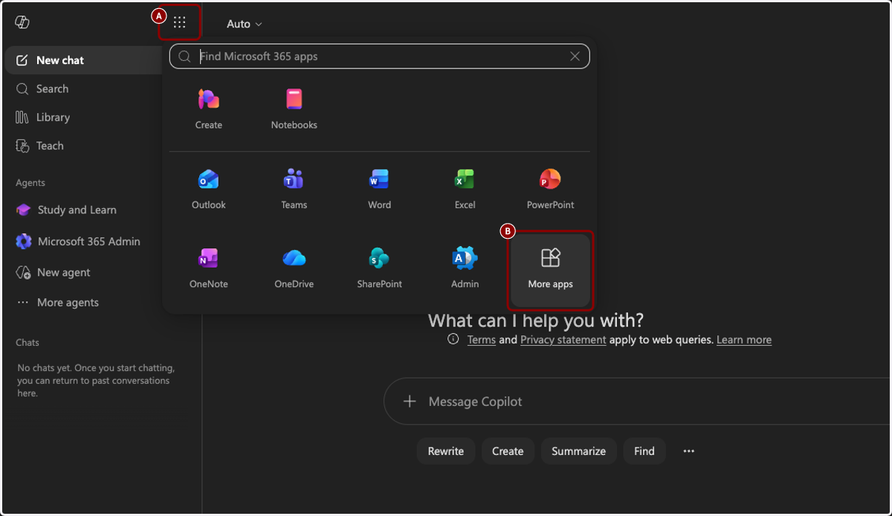Open the Notebooks app tile
The height and width of the screenshot is (516, 892).
click(294, 109)
